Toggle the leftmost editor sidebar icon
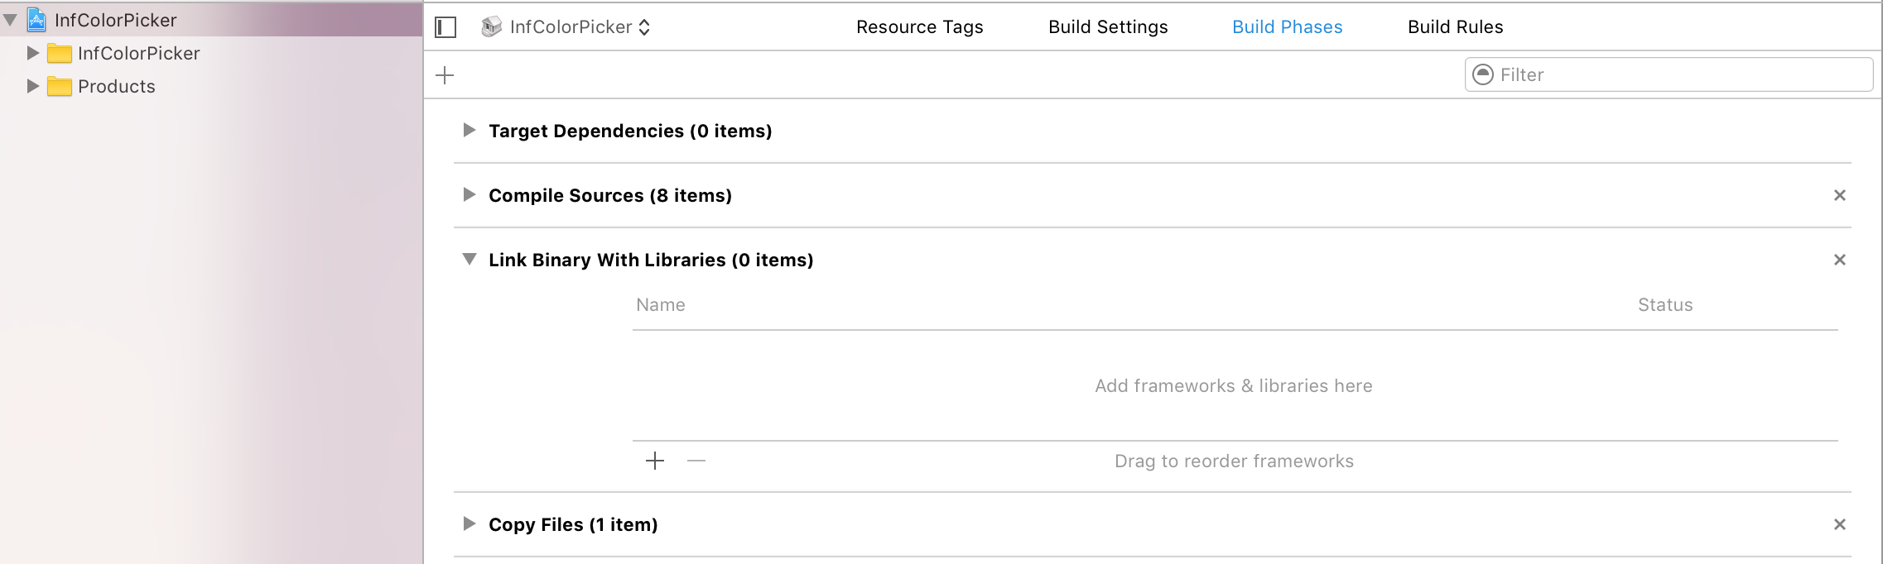This screenshot has height=564, width=1883. (445, 27)
